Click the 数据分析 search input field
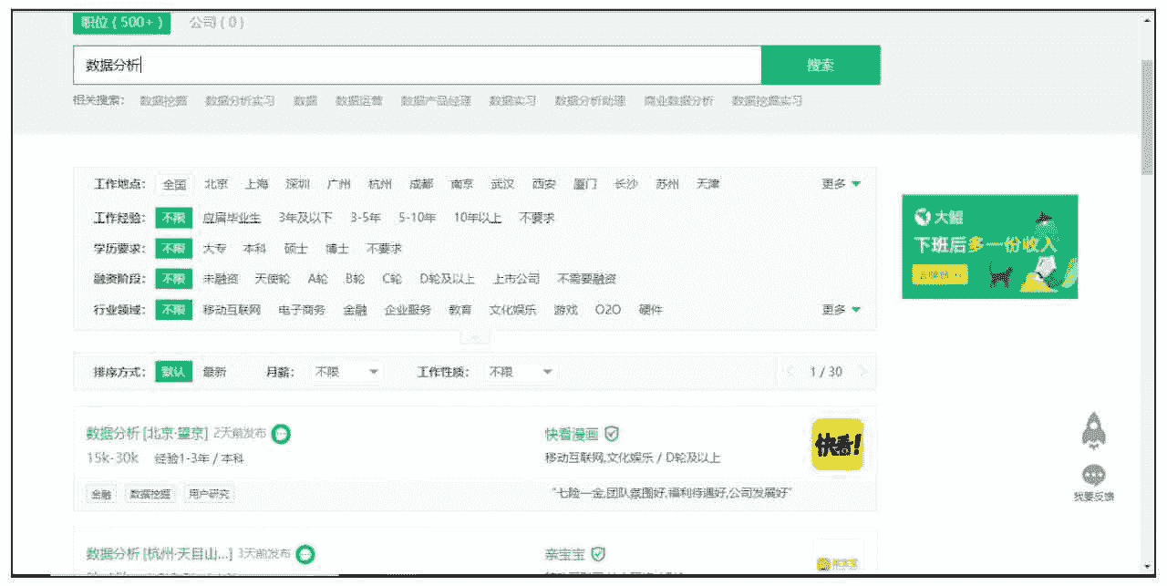1167x586 pixels. [x=417, y=65]
